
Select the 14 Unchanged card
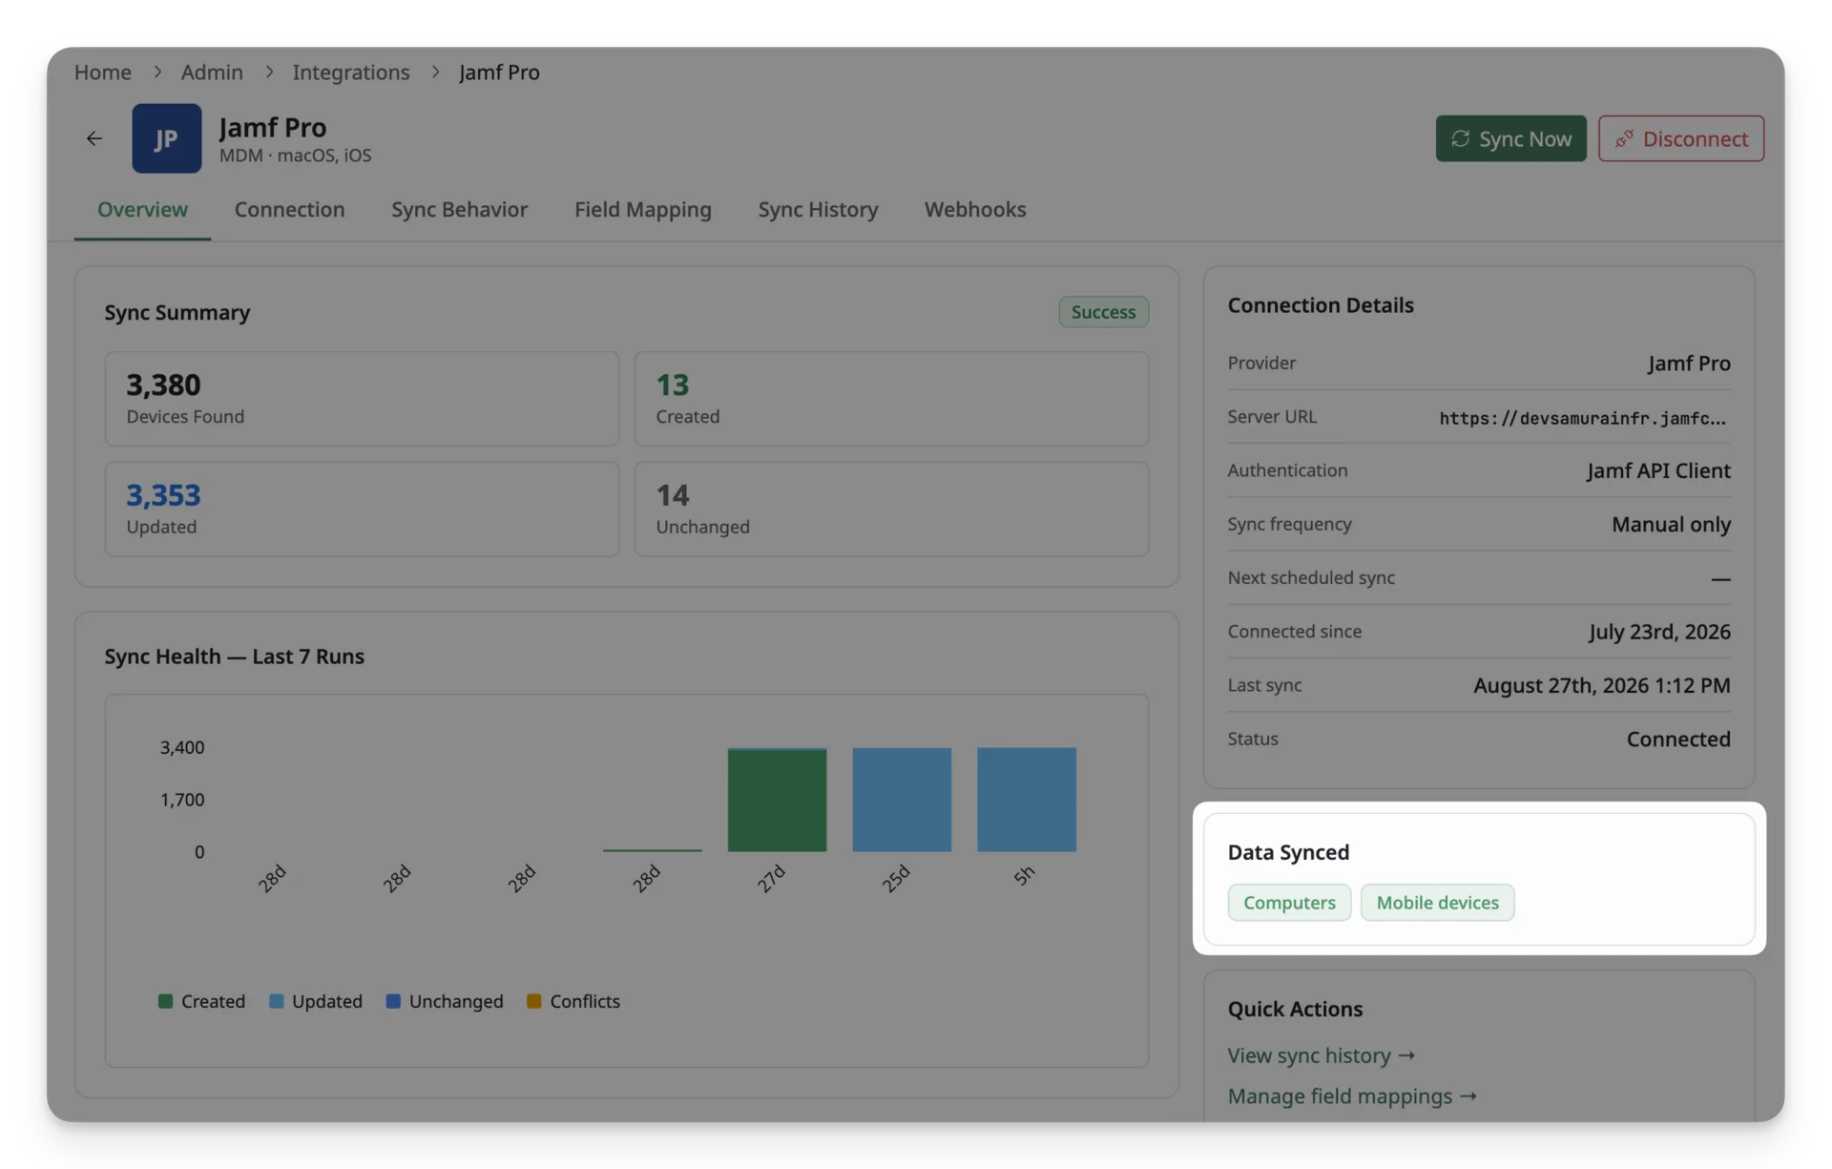pos(891,510)
